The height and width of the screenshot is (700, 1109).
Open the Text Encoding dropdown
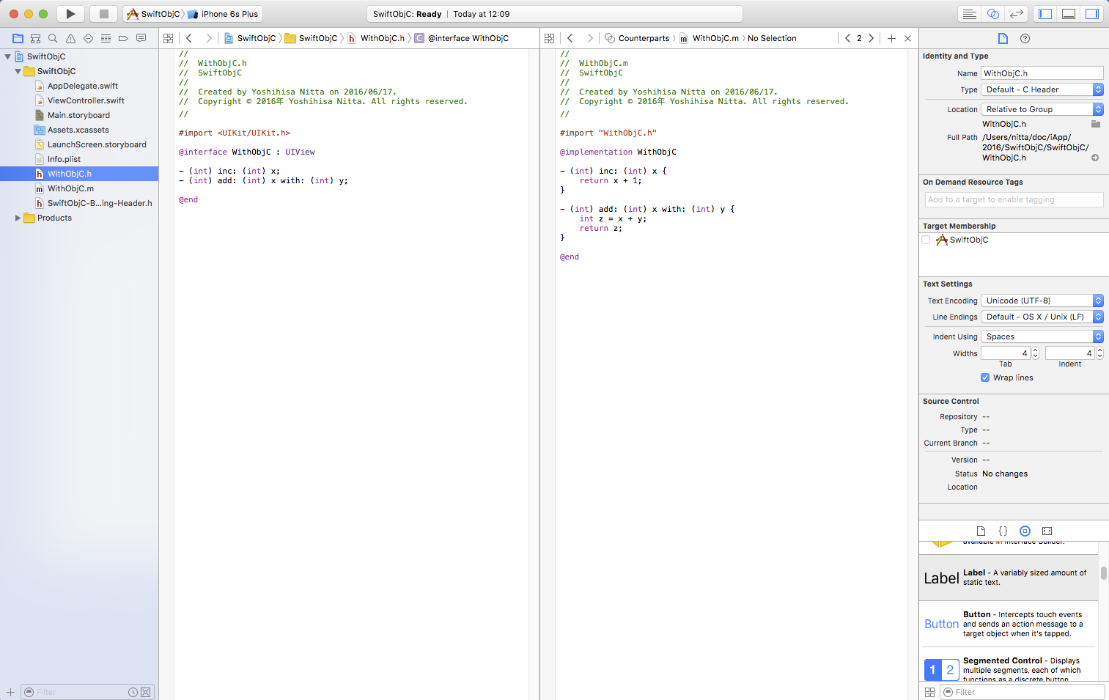coord(1042,301)
